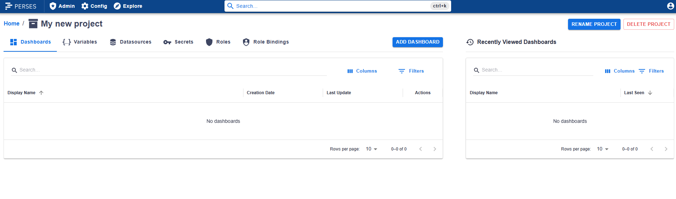Sort by Last Update column header
This screenshot has width=676, height=199.
point(339,93)
